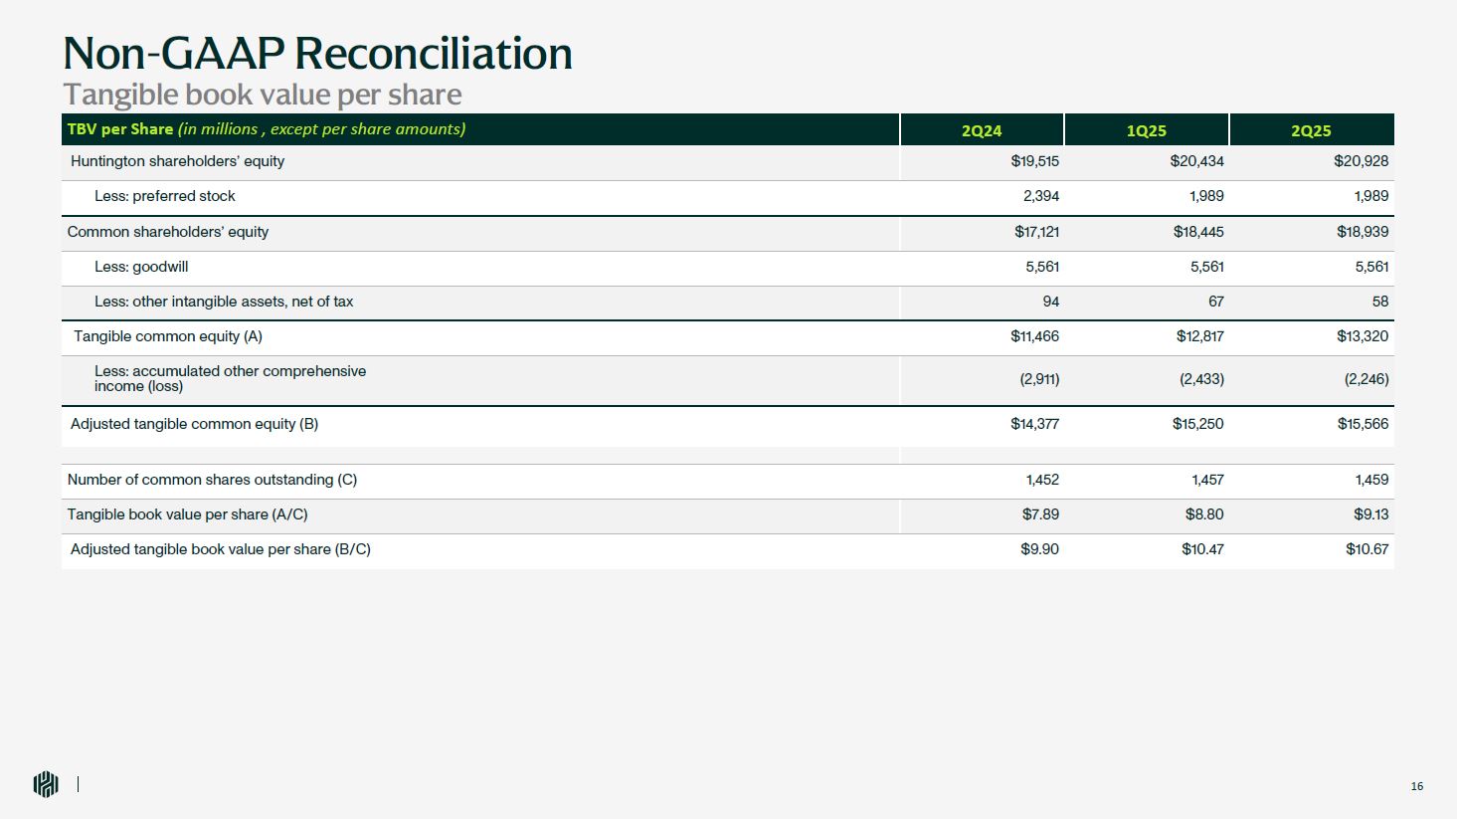This screenshot has height=819, width=1457.
Task: Click the accumulated other comprehensive income label
Action: pyautogui.click(x=230, y=378)
